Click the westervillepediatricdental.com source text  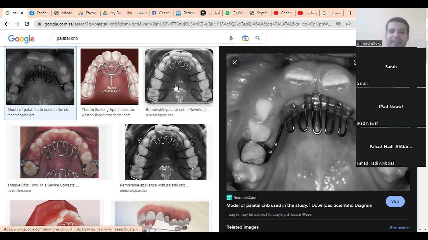point(106,115)
